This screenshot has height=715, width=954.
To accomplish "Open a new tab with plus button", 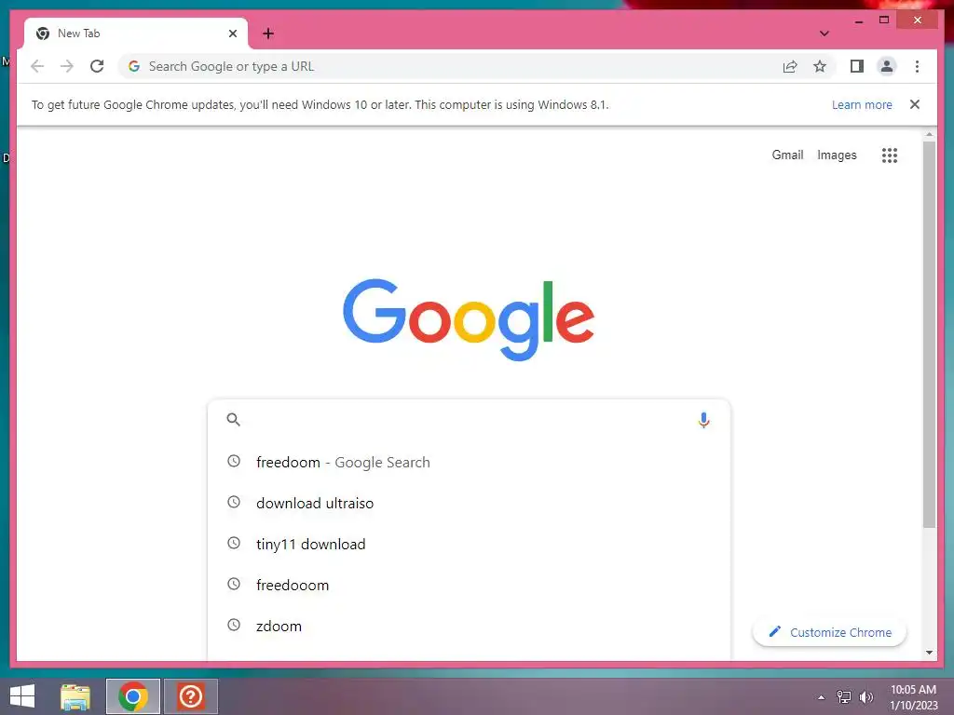I will (268, 34).
